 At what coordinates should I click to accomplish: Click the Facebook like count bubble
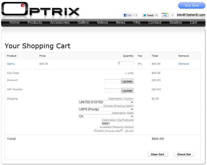point(136,15)
